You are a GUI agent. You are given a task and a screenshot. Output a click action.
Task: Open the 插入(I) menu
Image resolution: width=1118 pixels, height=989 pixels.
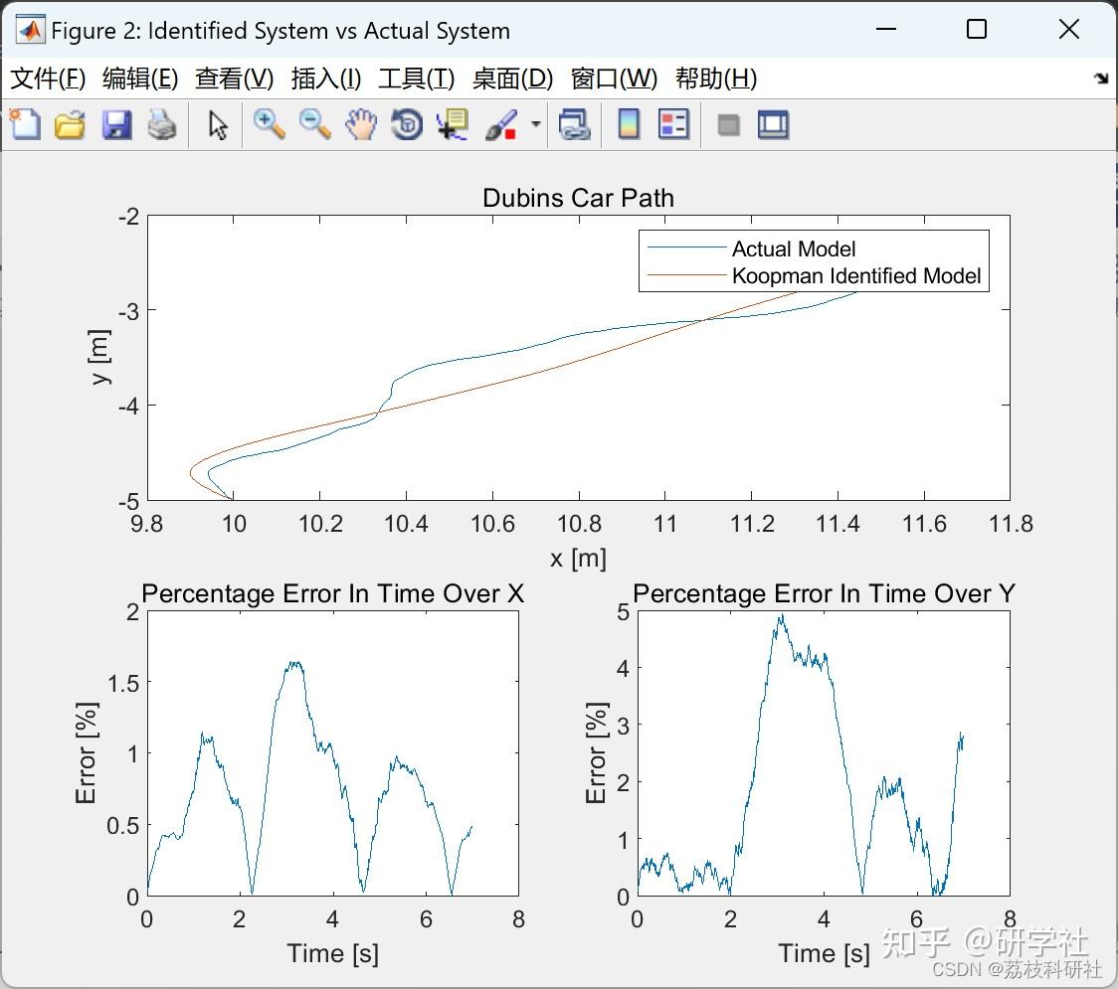point(325,79)
